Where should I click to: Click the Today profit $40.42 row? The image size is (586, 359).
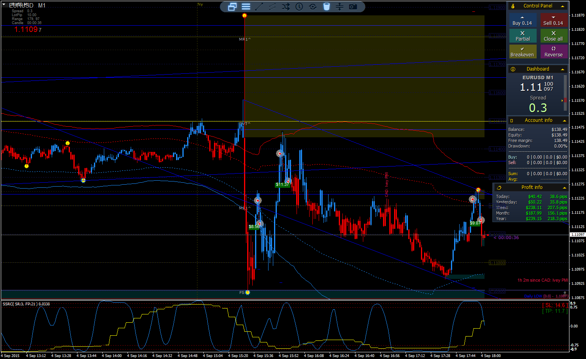pyautogui.click(x=532, y=196)
